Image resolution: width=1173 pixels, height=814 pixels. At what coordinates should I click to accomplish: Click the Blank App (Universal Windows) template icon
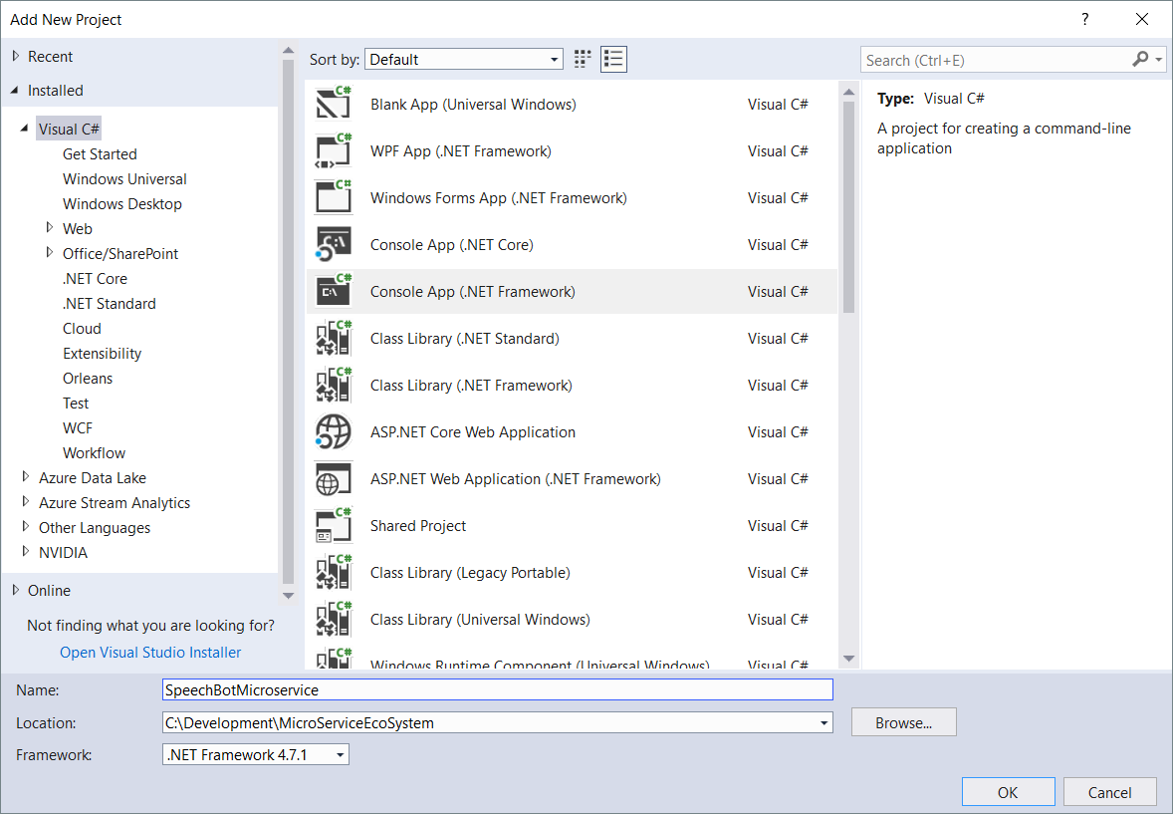333,104
